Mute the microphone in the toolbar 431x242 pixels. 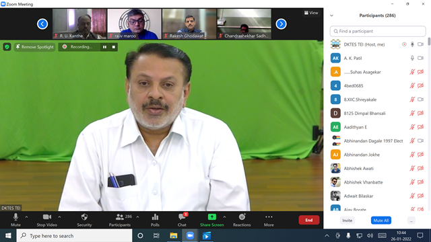coord(15,220)
